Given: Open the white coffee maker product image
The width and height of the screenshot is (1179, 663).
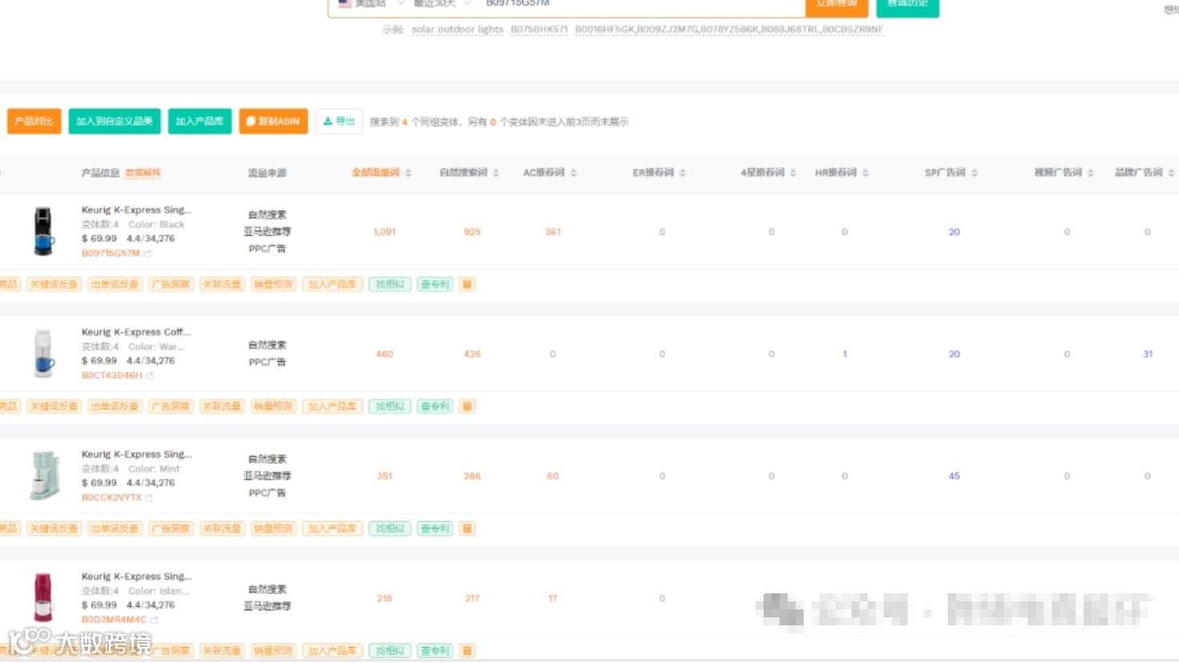Looking at the screenshot, I should [43, 353].
